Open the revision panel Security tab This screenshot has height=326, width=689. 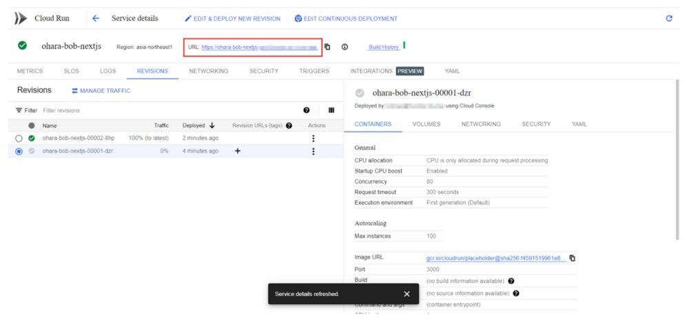coord(536,124)
